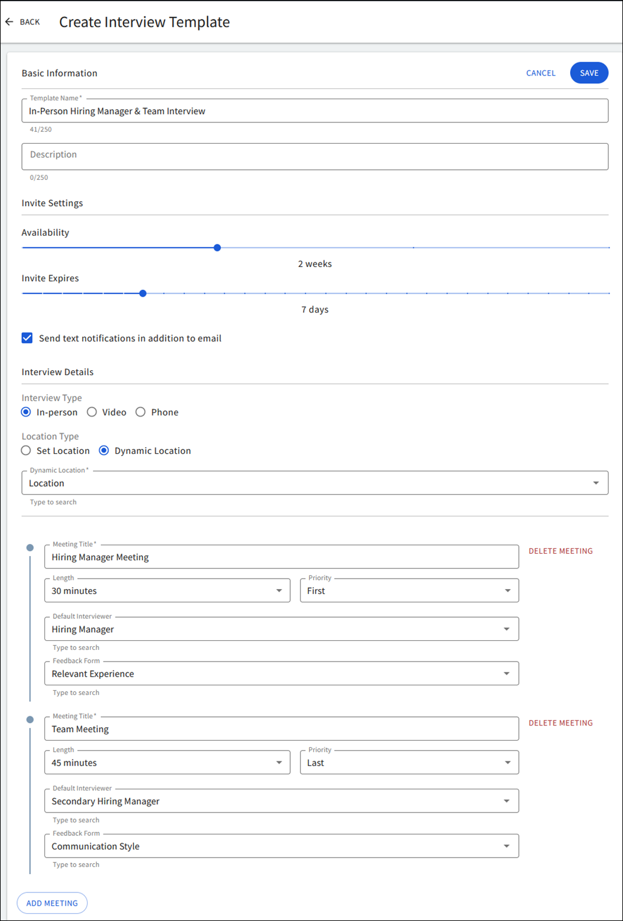Open the Feedback Form dropdown showing Communication Style
This screenshot has width=623, height=921.
click(507, 845)
